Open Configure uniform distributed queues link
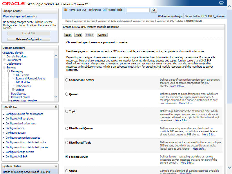 pyautogui.click(x=27, y=147)
